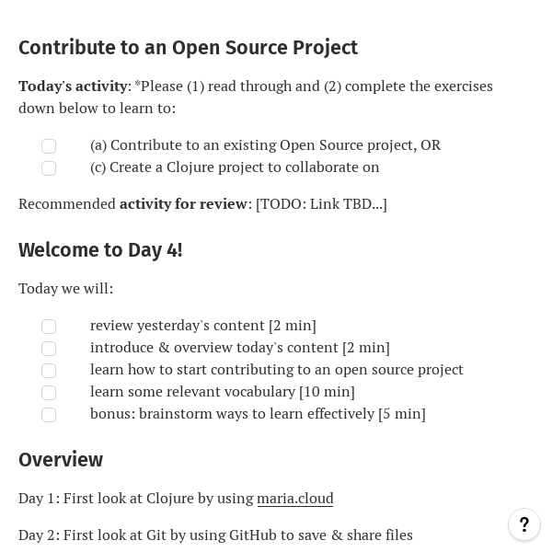Tick the 'introduce & overview today's content' checkbox
Image resolution: width=552 pixels, height=552 pixels.
49,349
